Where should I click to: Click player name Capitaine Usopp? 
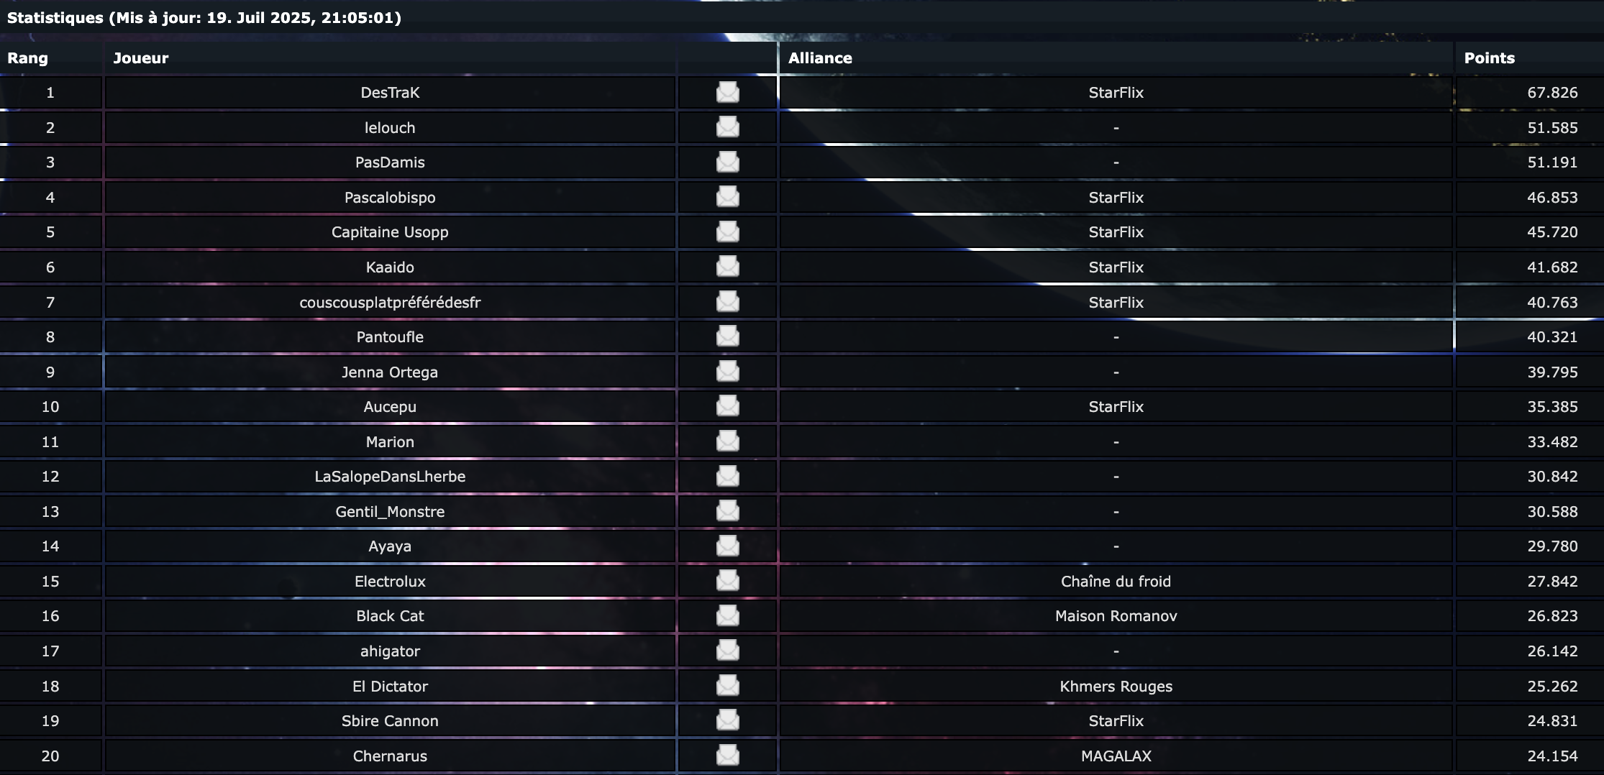coord(390,232)
